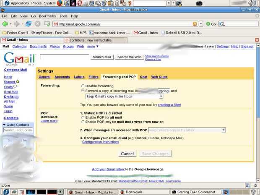Open the Trash icon in bottom panel
Image resolution: width=260 pixels, height=195 pixels.
(254, 192)
